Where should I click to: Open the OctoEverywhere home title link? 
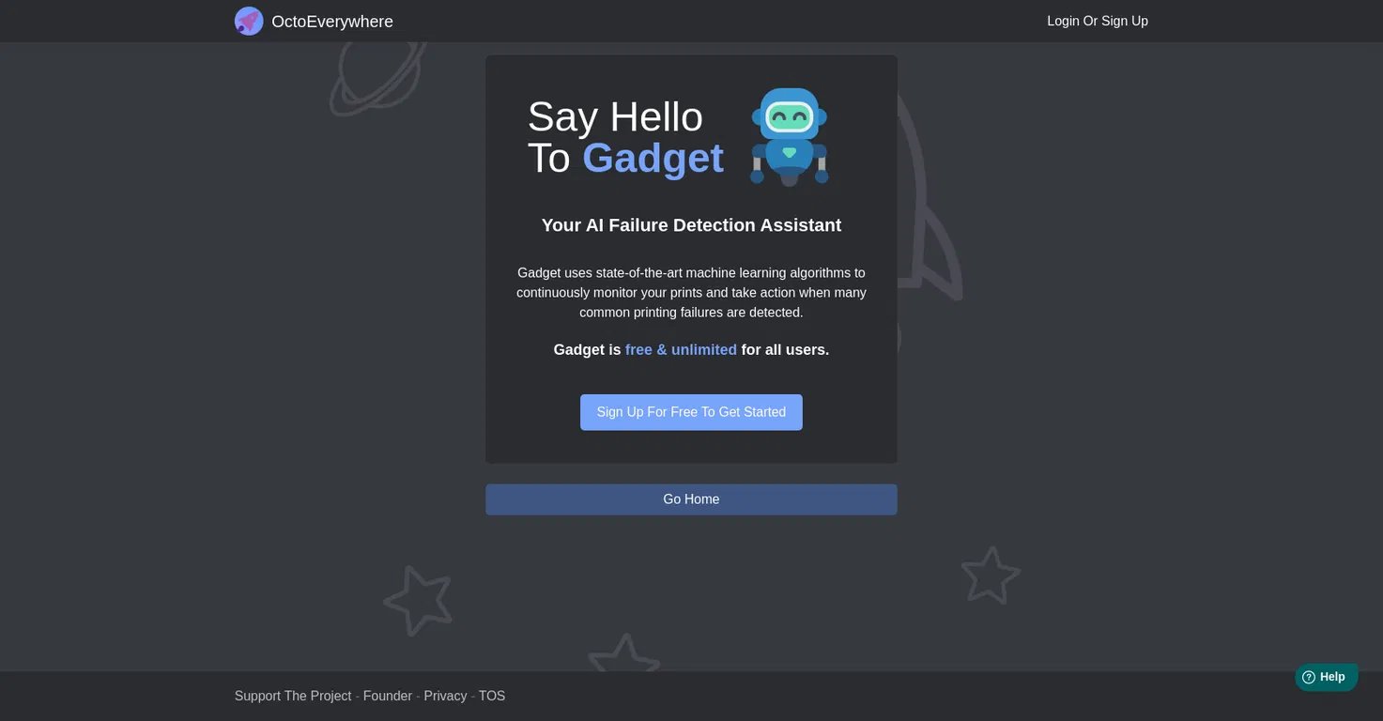click(332, 22)
